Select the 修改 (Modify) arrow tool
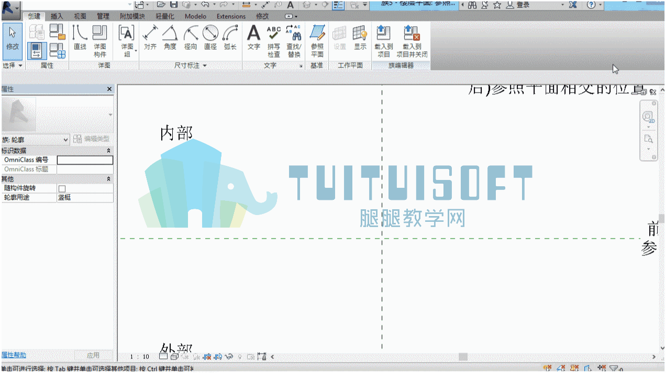The height and width of the screenshot is (373, 666). point(13,41)
